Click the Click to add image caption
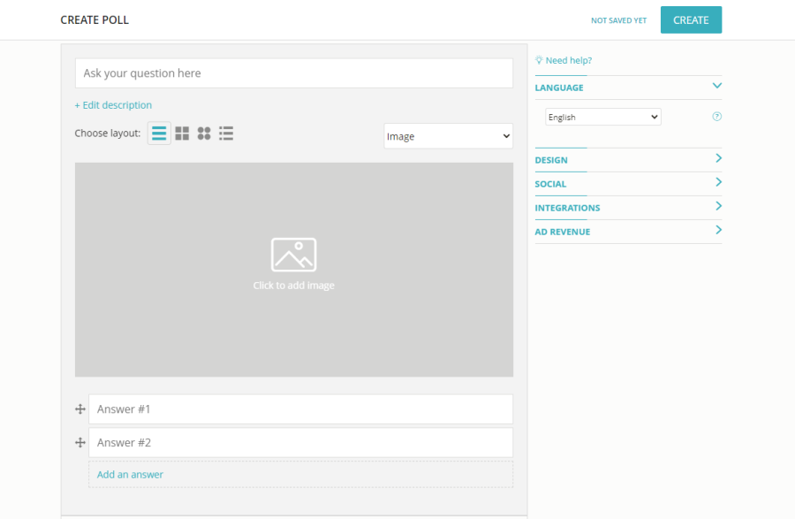 point(293,285)
